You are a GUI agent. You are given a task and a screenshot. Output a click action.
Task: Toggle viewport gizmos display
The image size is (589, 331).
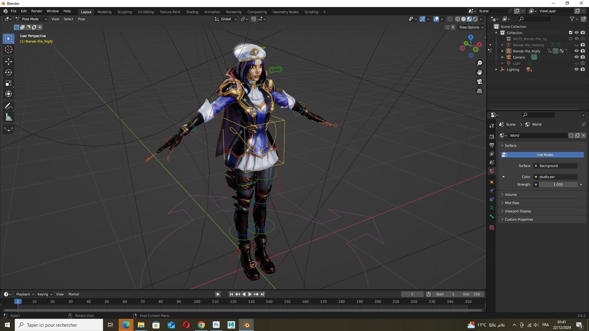point(422,19)
